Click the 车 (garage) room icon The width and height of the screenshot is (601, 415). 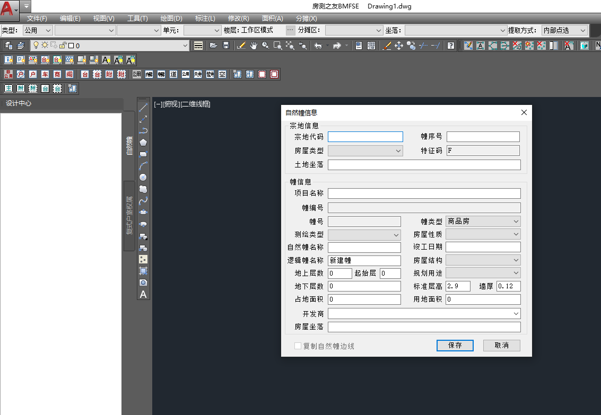(45, 74)
